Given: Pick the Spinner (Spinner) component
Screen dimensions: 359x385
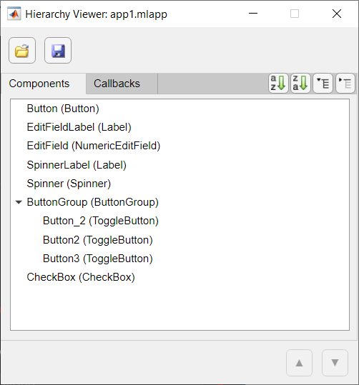Looking at the screenshot, I should click(x=69, y=184).
